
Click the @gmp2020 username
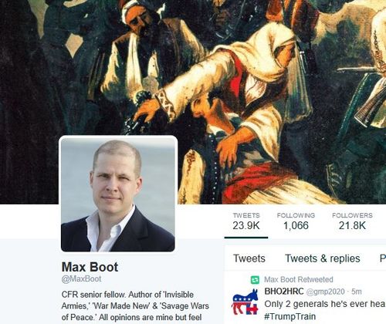click(325, 292)
